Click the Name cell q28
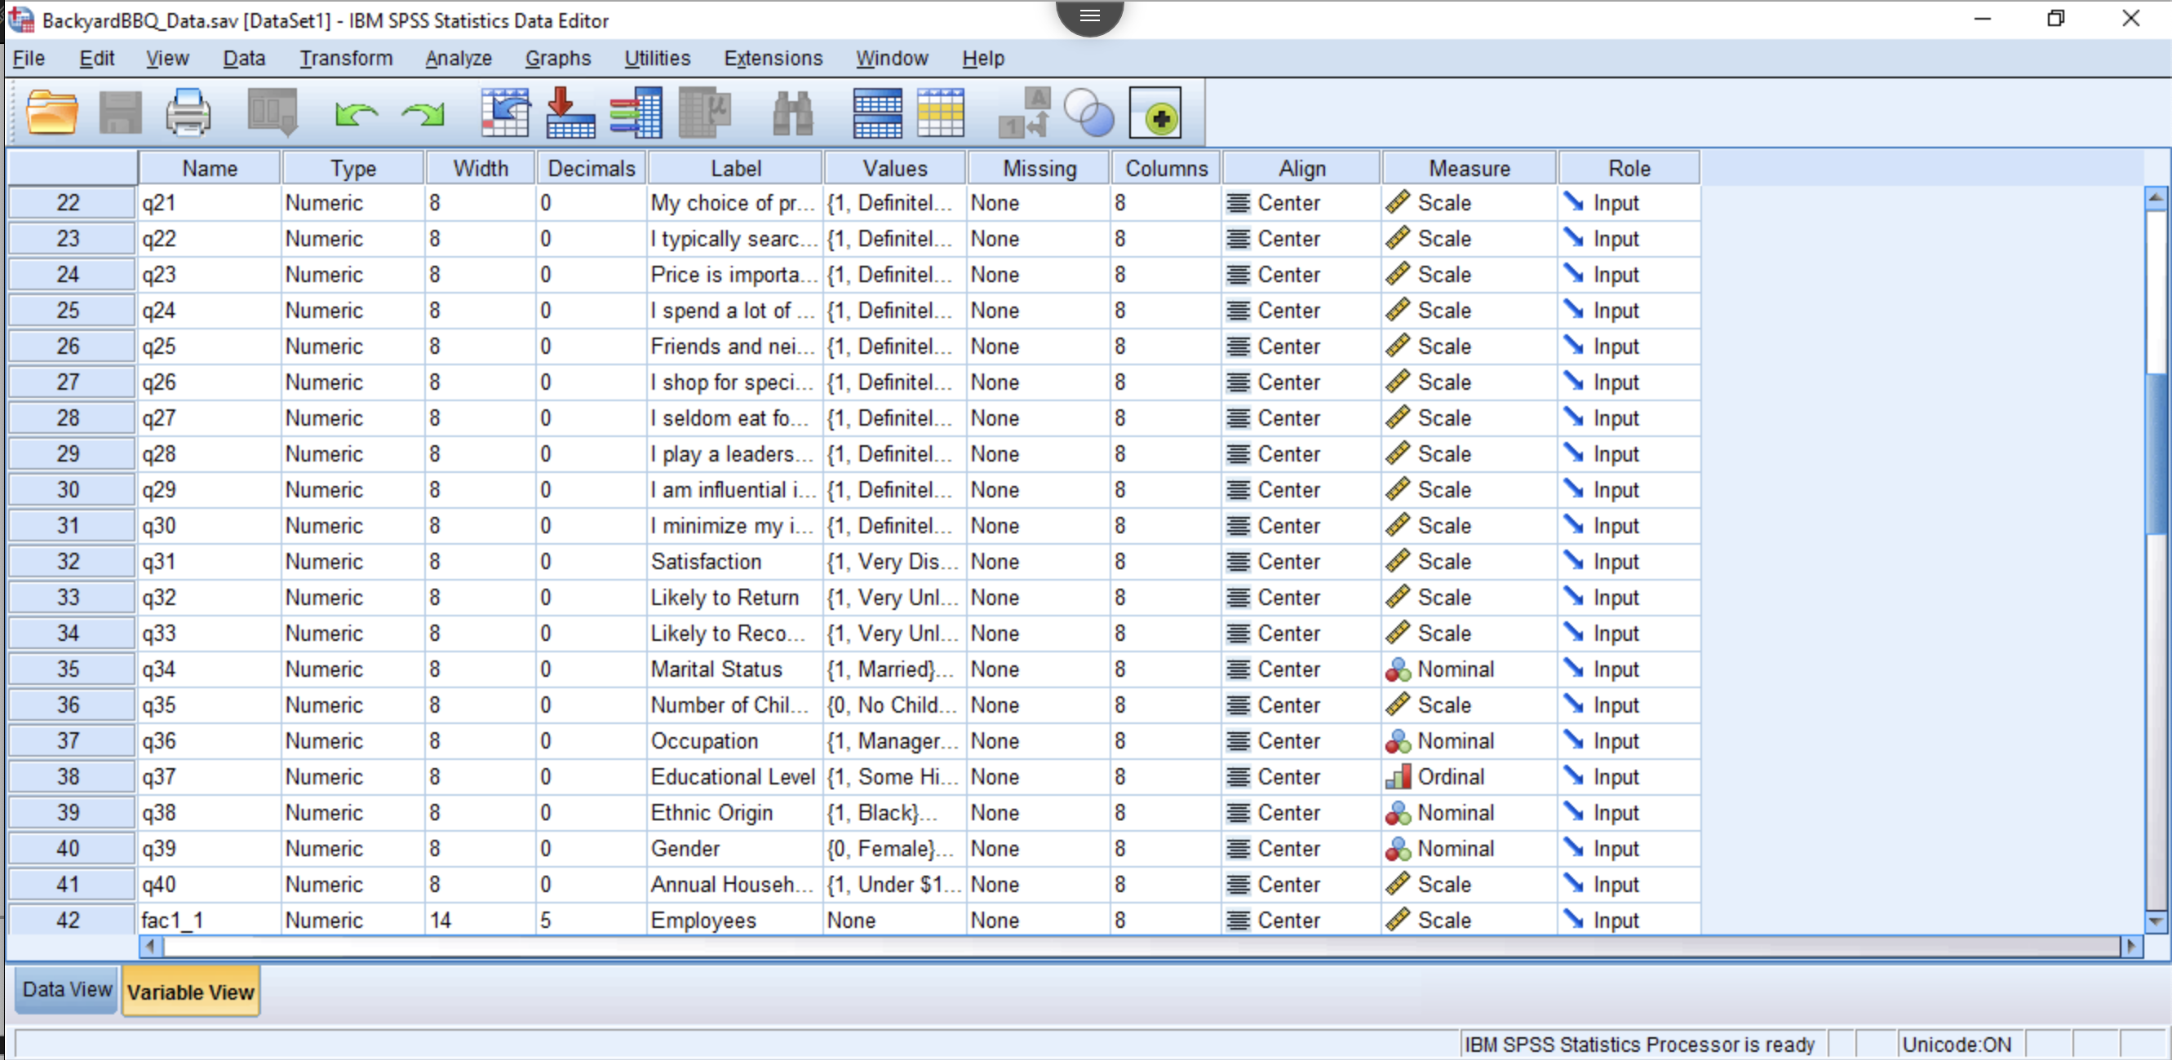Image resolution: width=2172 pixels, height=1060 pixels. (x=210, y=453)
